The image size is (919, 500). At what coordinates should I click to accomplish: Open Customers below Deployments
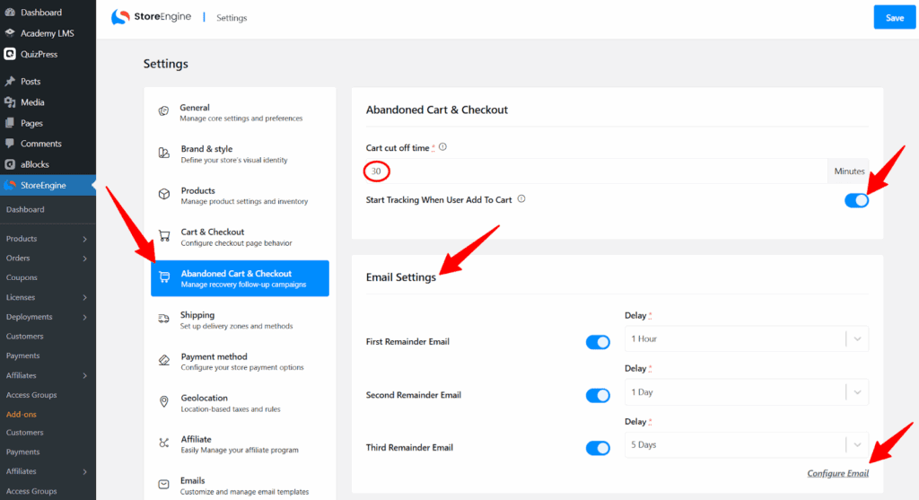tap(24, 336)
